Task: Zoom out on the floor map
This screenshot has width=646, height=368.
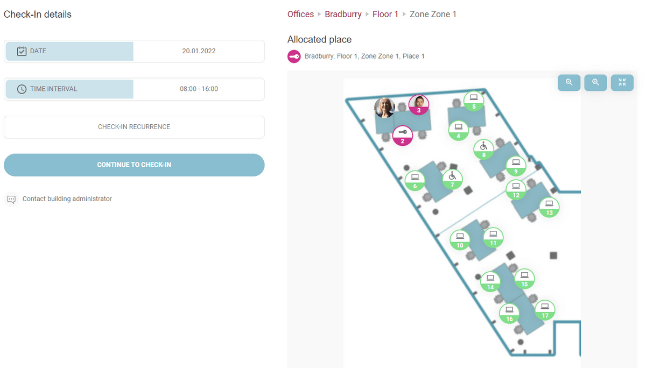Action: tap(569, 82)
